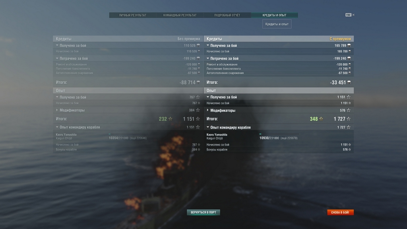Viewport: 407px width, 229px height.
Task: Click the green star icon beside 348
Action: (x=321, y=118)
